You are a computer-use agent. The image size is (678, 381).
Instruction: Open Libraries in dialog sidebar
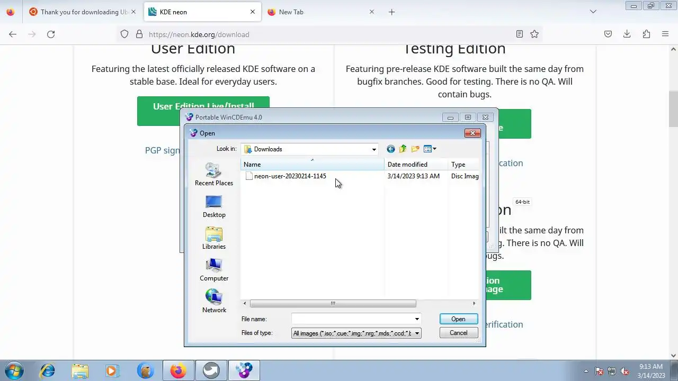(214, 238)
